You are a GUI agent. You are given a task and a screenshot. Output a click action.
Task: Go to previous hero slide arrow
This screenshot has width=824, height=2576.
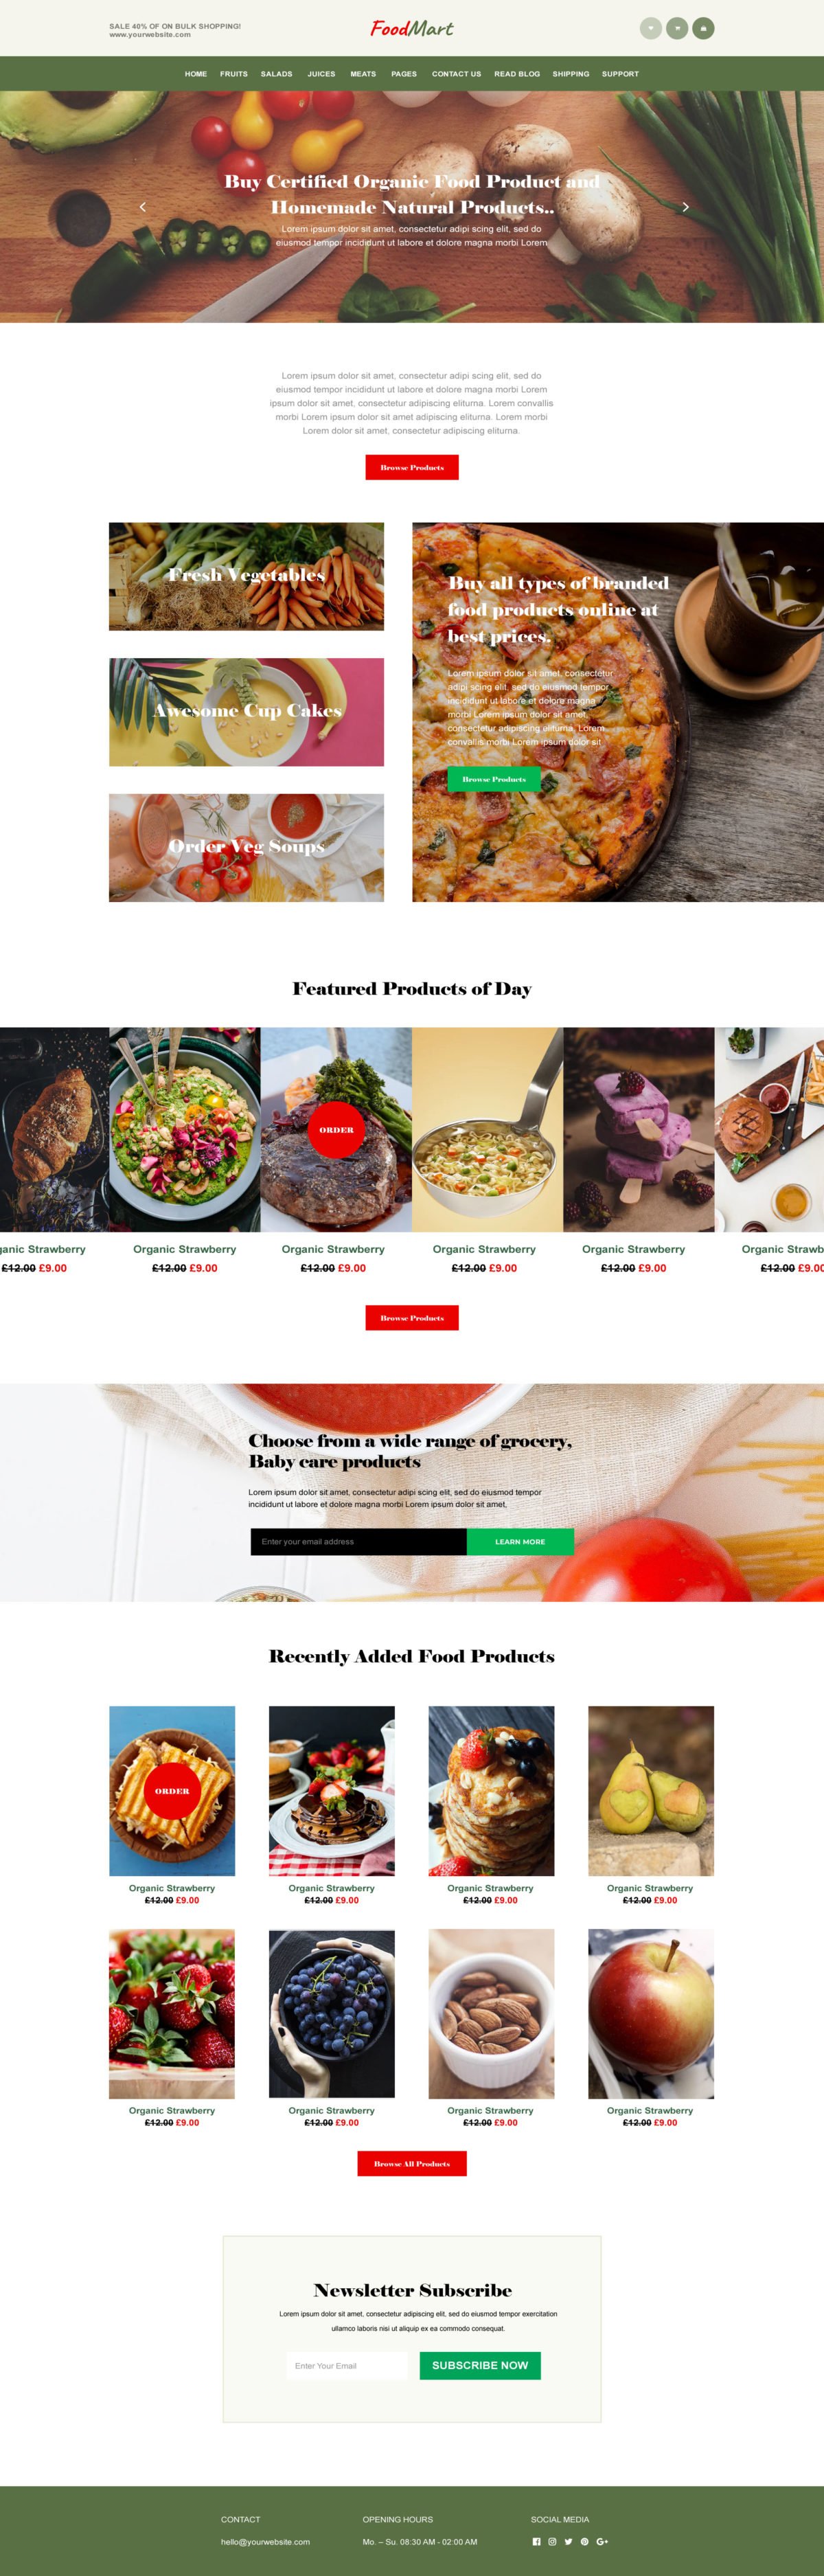142,207
